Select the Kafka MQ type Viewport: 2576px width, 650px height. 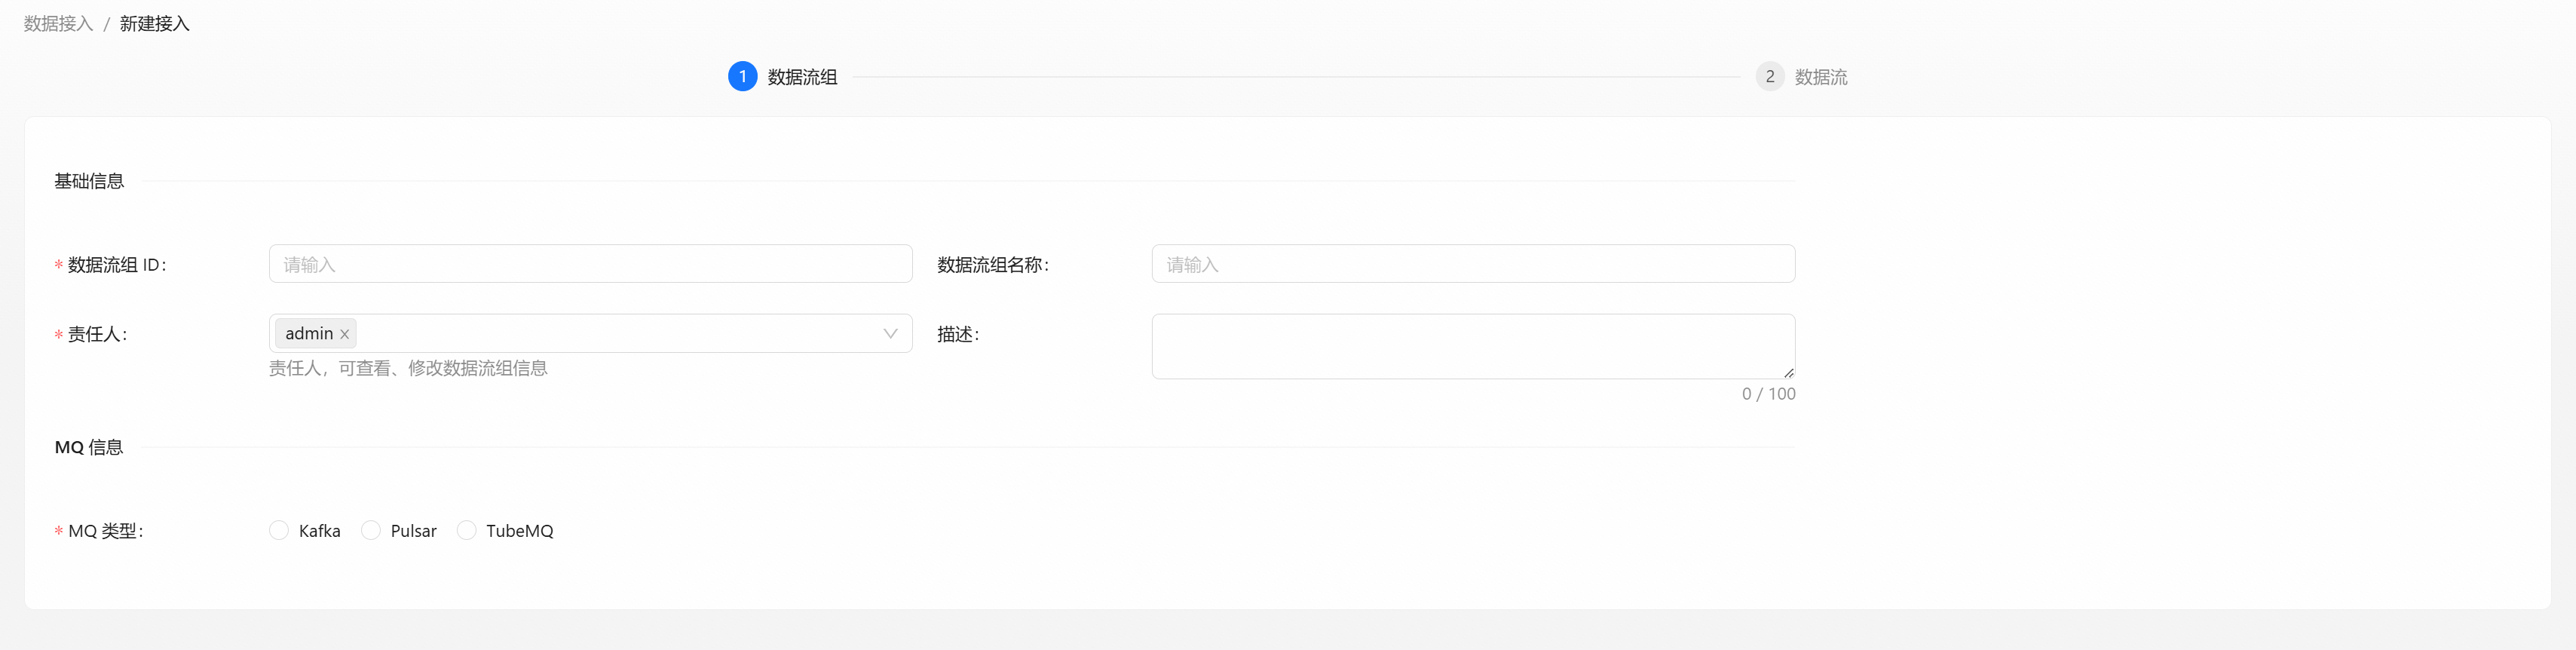tap(279, 530)
